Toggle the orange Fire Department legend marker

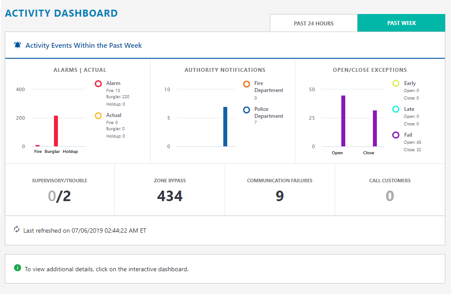click(x=247, y=84)
